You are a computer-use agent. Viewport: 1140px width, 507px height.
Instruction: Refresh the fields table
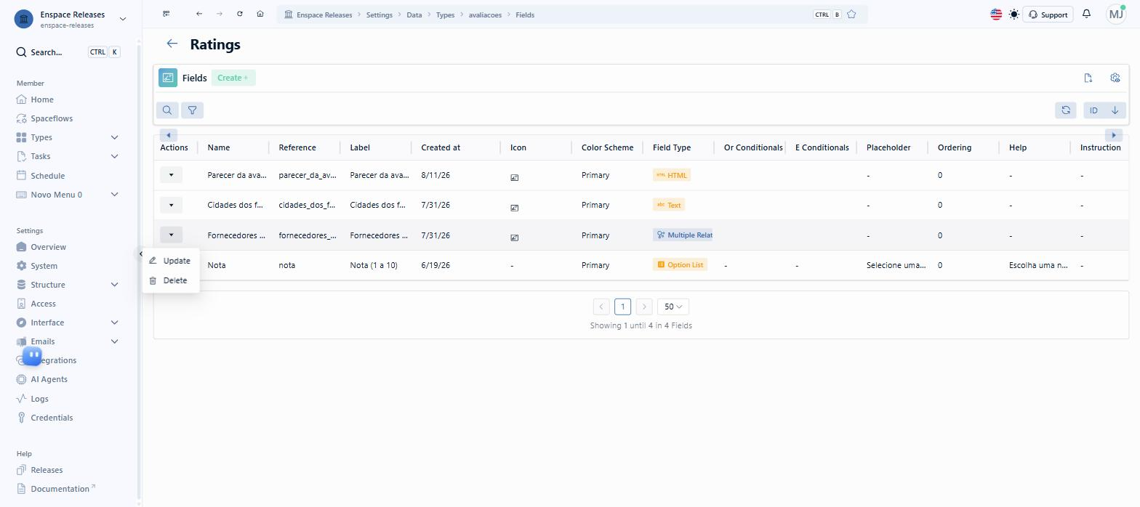point(1066,110)
